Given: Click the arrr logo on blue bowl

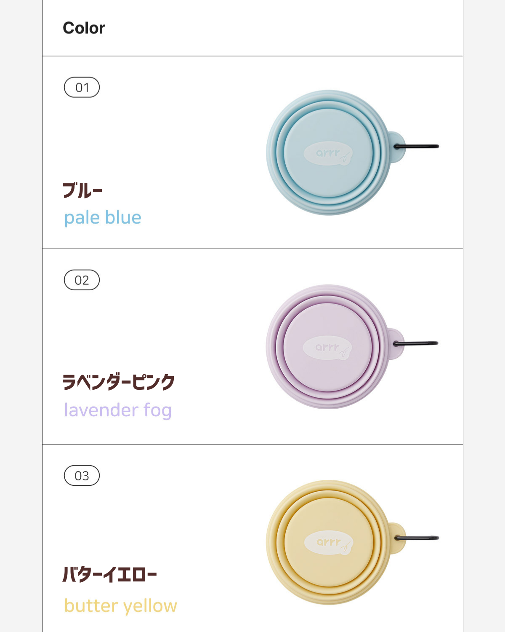Looking at the screenshot, I should click(x=328, y=153).
